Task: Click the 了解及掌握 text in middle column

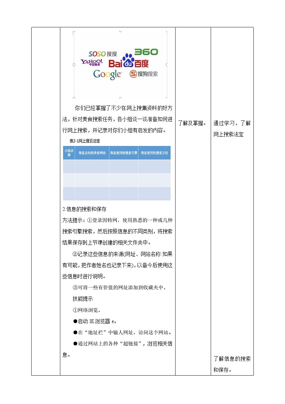Action: coord(192,123)
